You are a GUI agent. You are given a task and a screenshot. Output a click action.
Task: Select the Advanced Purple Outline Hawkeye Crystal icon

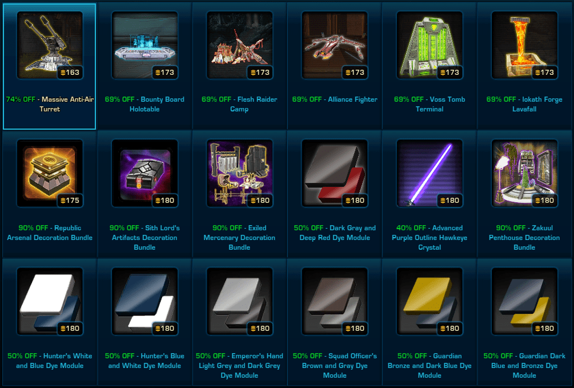pyautogui.click(x=430, y=173)
